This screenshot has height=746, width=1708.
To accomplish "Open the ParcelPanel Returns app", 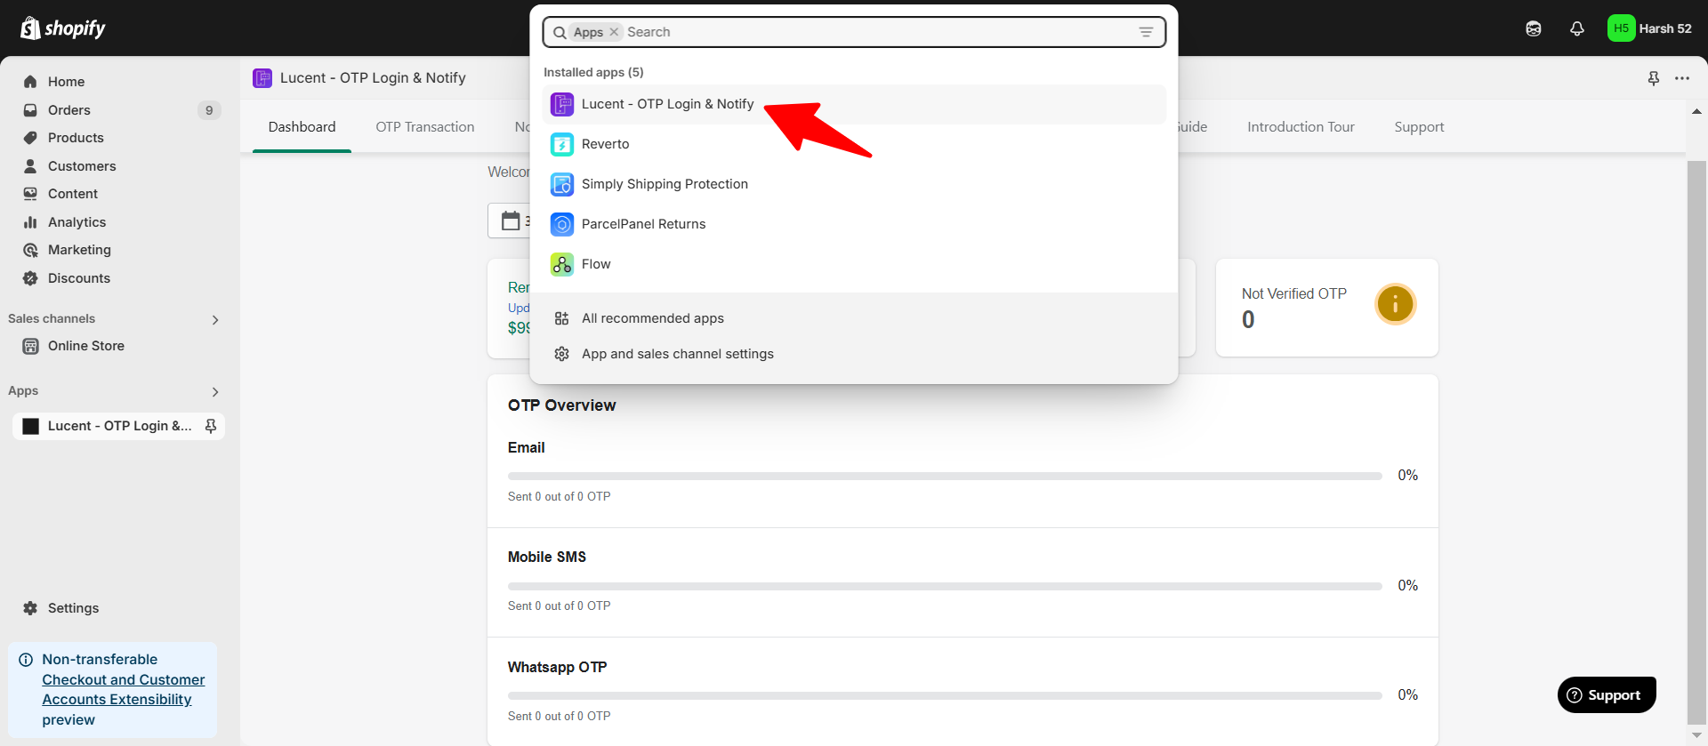I will pyautogui.click(x=854, y=224).
